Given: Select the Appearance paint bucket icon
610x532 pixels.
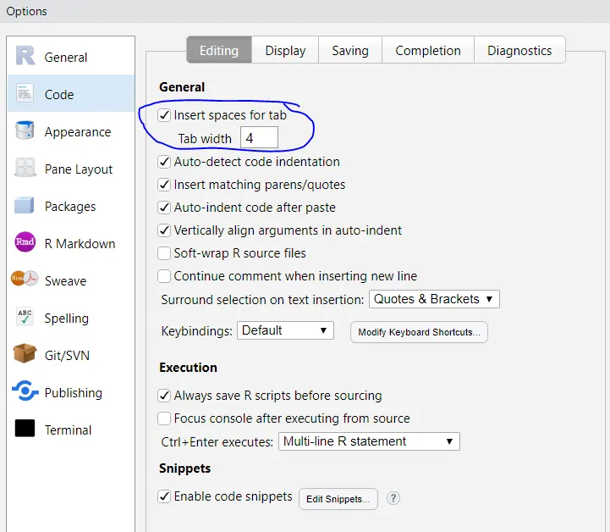Looking at the screenshot, I should pos(25,131).
